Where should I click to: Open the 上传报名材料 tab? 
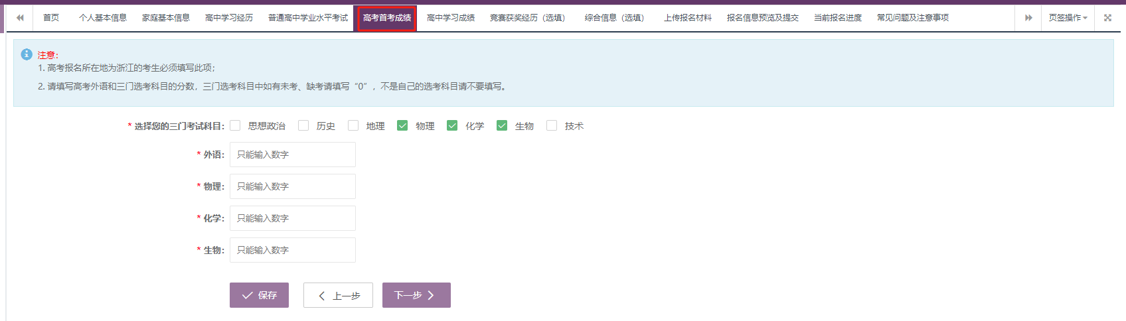pyautogui.click(x=688, y=18)
